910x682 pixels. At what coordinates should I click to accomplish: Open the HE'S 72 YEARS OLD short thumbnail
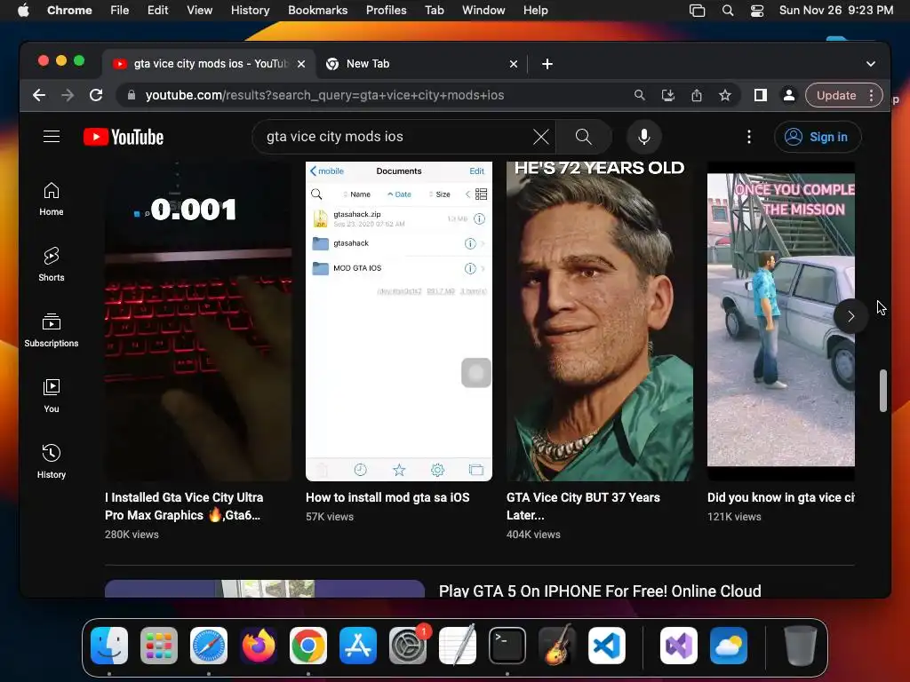click(x=600, y=321)
